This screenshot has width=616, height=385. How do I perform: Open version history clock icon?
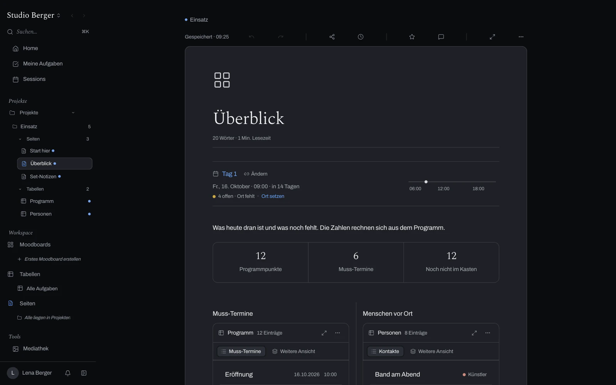pos(360,37)
